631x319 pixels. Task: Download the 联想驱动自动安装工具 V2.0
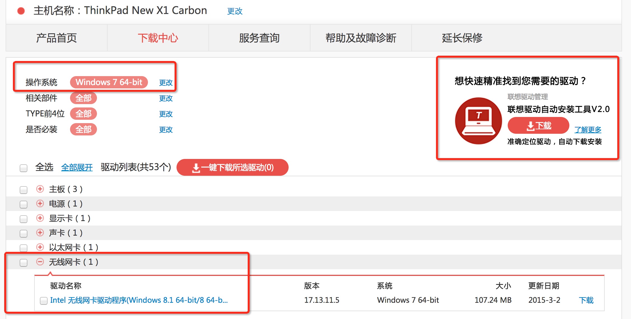pos(539,126)
